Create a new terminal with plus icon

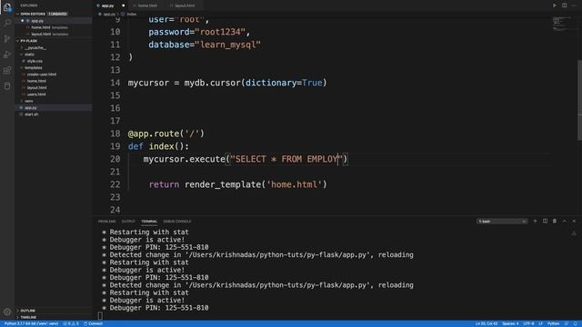point(536,222)
